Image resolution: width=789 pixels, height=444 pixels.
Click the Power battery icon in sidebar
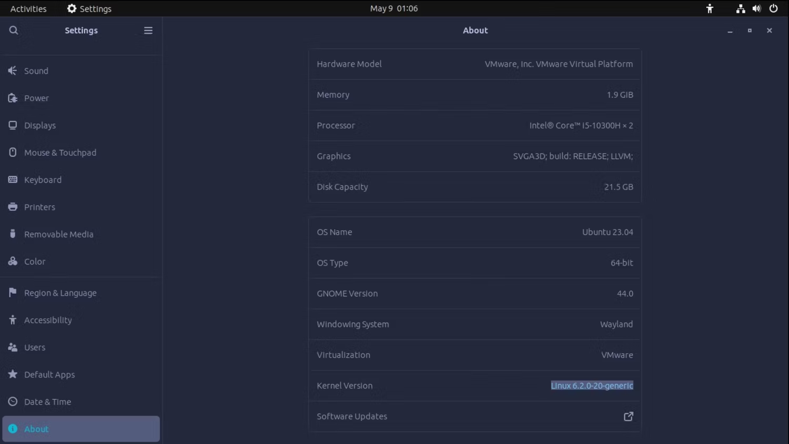tap(13, 98)
